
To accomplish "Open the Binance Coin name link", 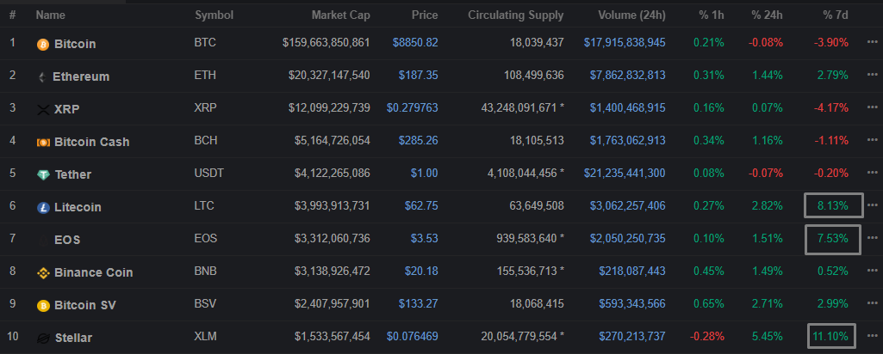I will click(x=94, y=273).
